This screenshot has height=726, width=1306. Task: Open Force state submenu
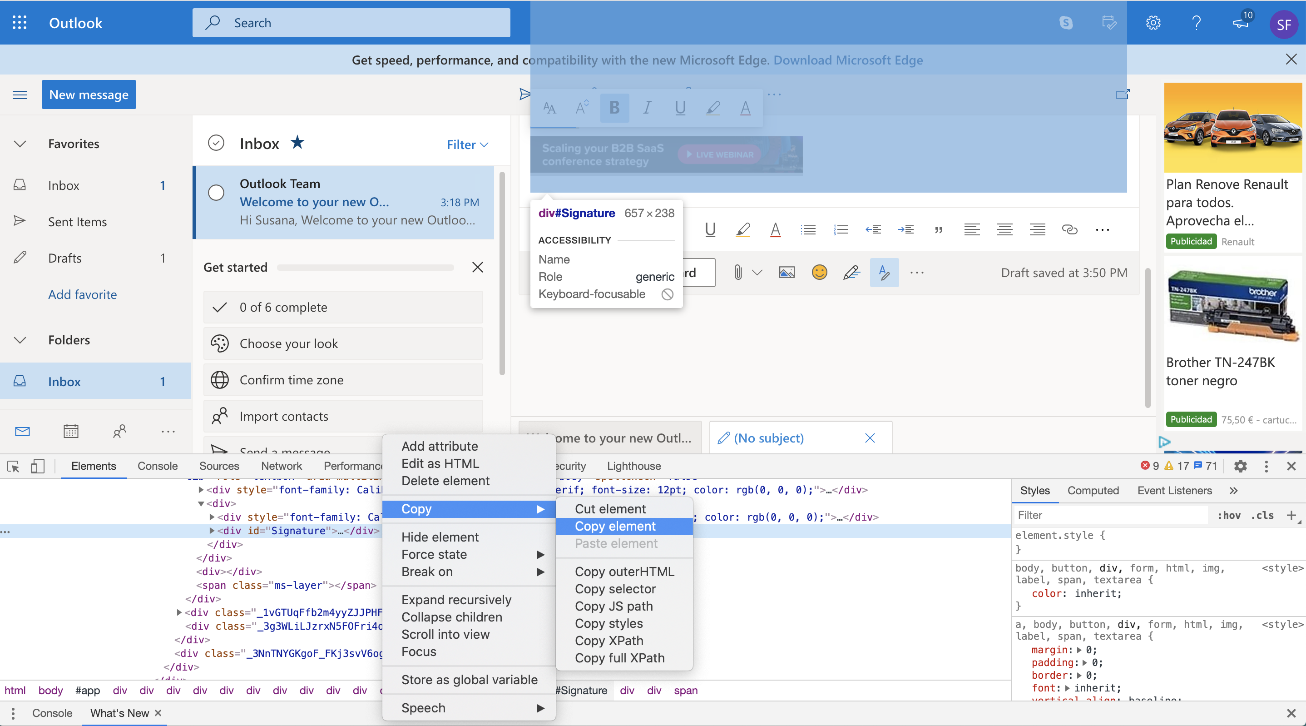pyautogui.click(x=469, y=555)
